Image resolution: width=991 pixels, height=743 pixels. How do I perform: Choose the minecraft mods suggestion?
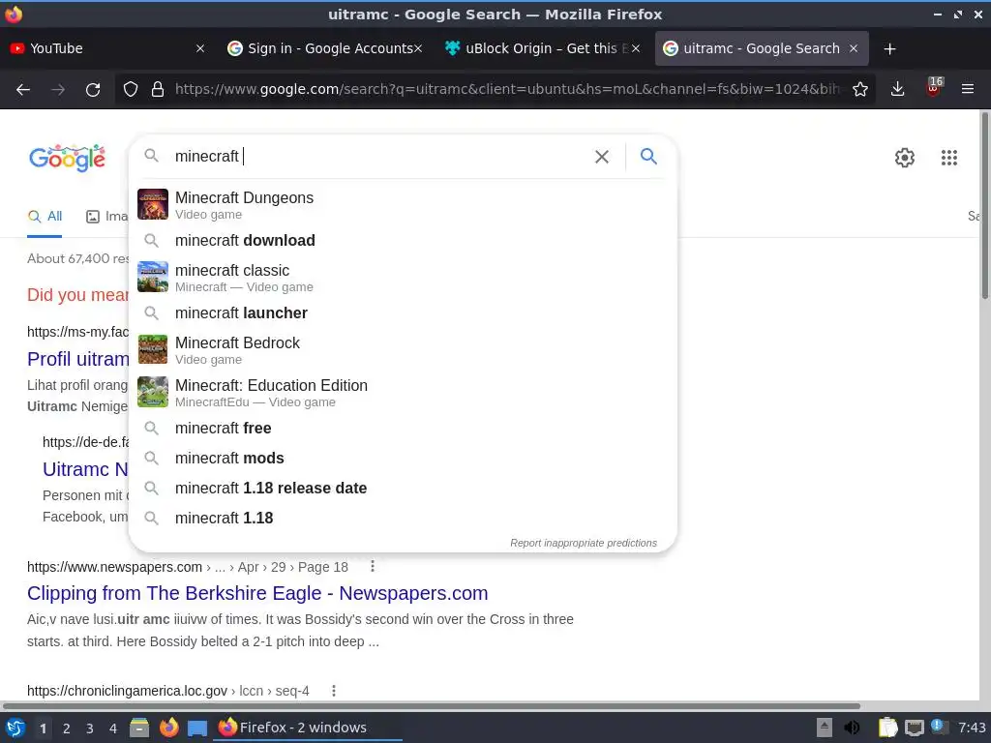click(403, 458)
